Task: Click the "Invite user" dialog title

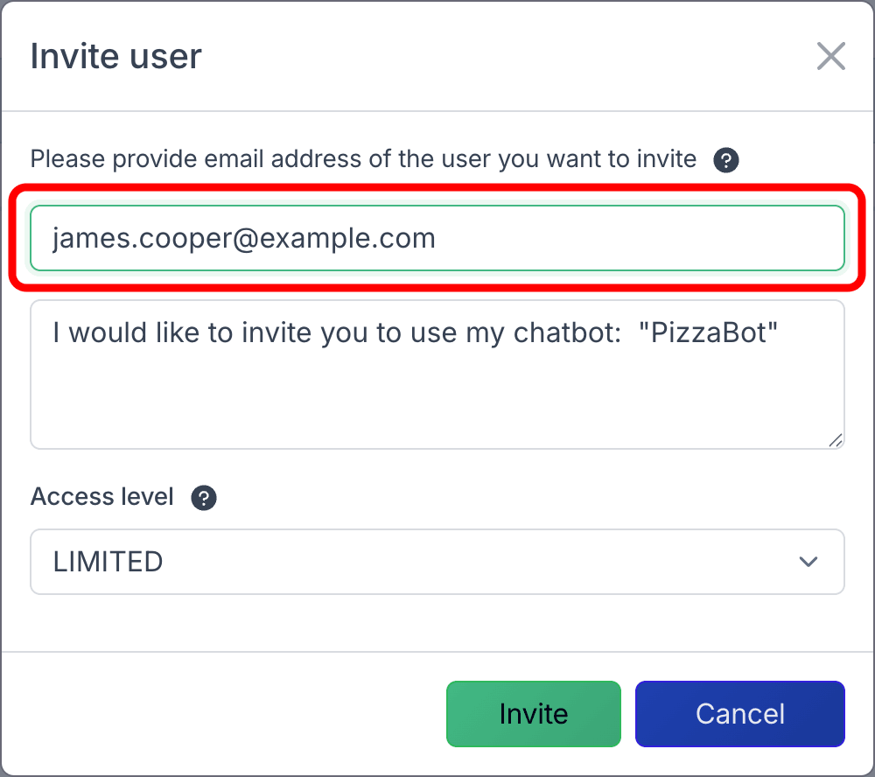Action: click(115, 57)
